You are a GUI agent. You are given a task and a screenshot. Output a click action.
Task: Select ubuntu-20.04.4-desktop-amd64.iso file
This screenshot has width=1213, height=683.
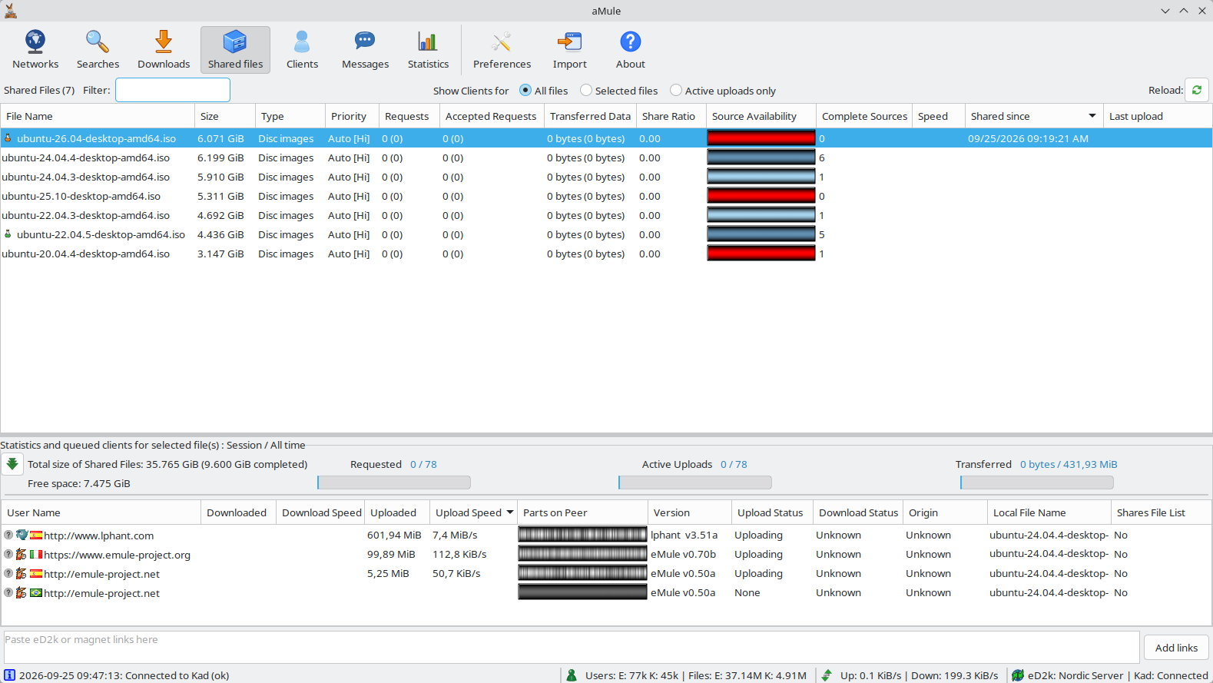606,254
